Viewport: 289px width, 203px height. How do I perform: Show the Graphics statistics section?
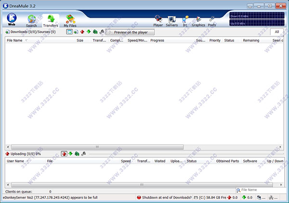(x=198, y=21)
